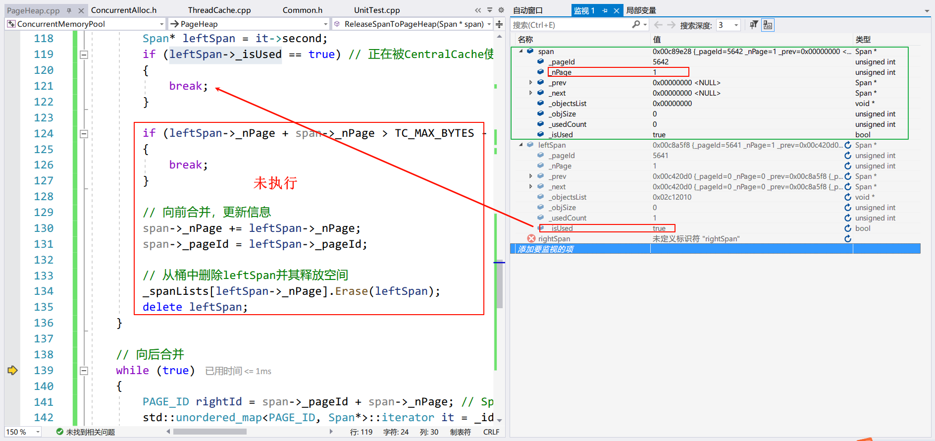This screenshot has height=441, width=935.
Task: Open the 搜索深度 depth dropdown
Action: pyautogui.click(x=736, y=25)
